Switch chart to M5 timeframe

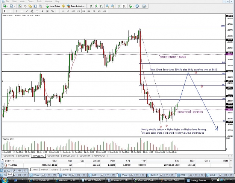tap(68, 11)
